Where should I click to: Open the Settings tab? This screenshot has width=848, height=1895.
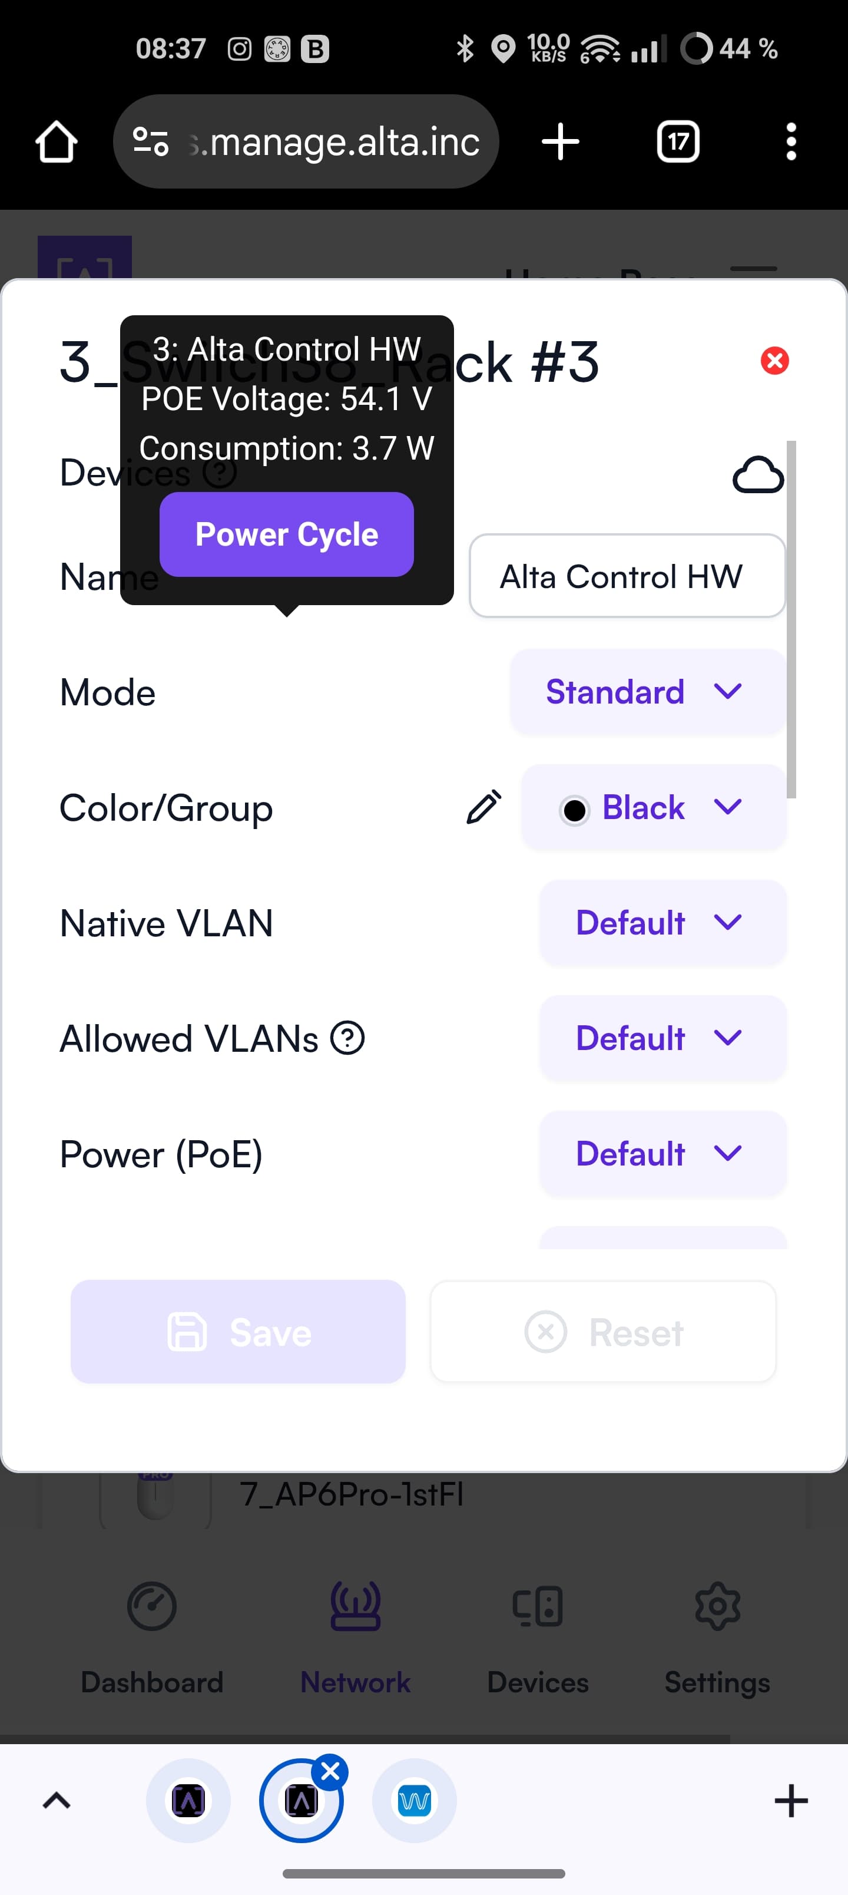tap(717, 1638)
